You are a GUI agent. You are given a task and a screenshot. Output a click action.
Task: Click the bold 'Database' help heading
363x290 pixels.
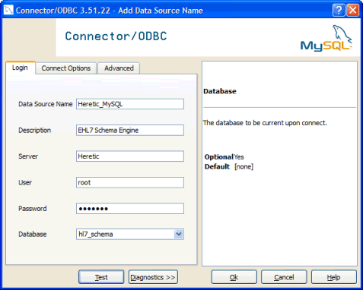tap(220, 91)
